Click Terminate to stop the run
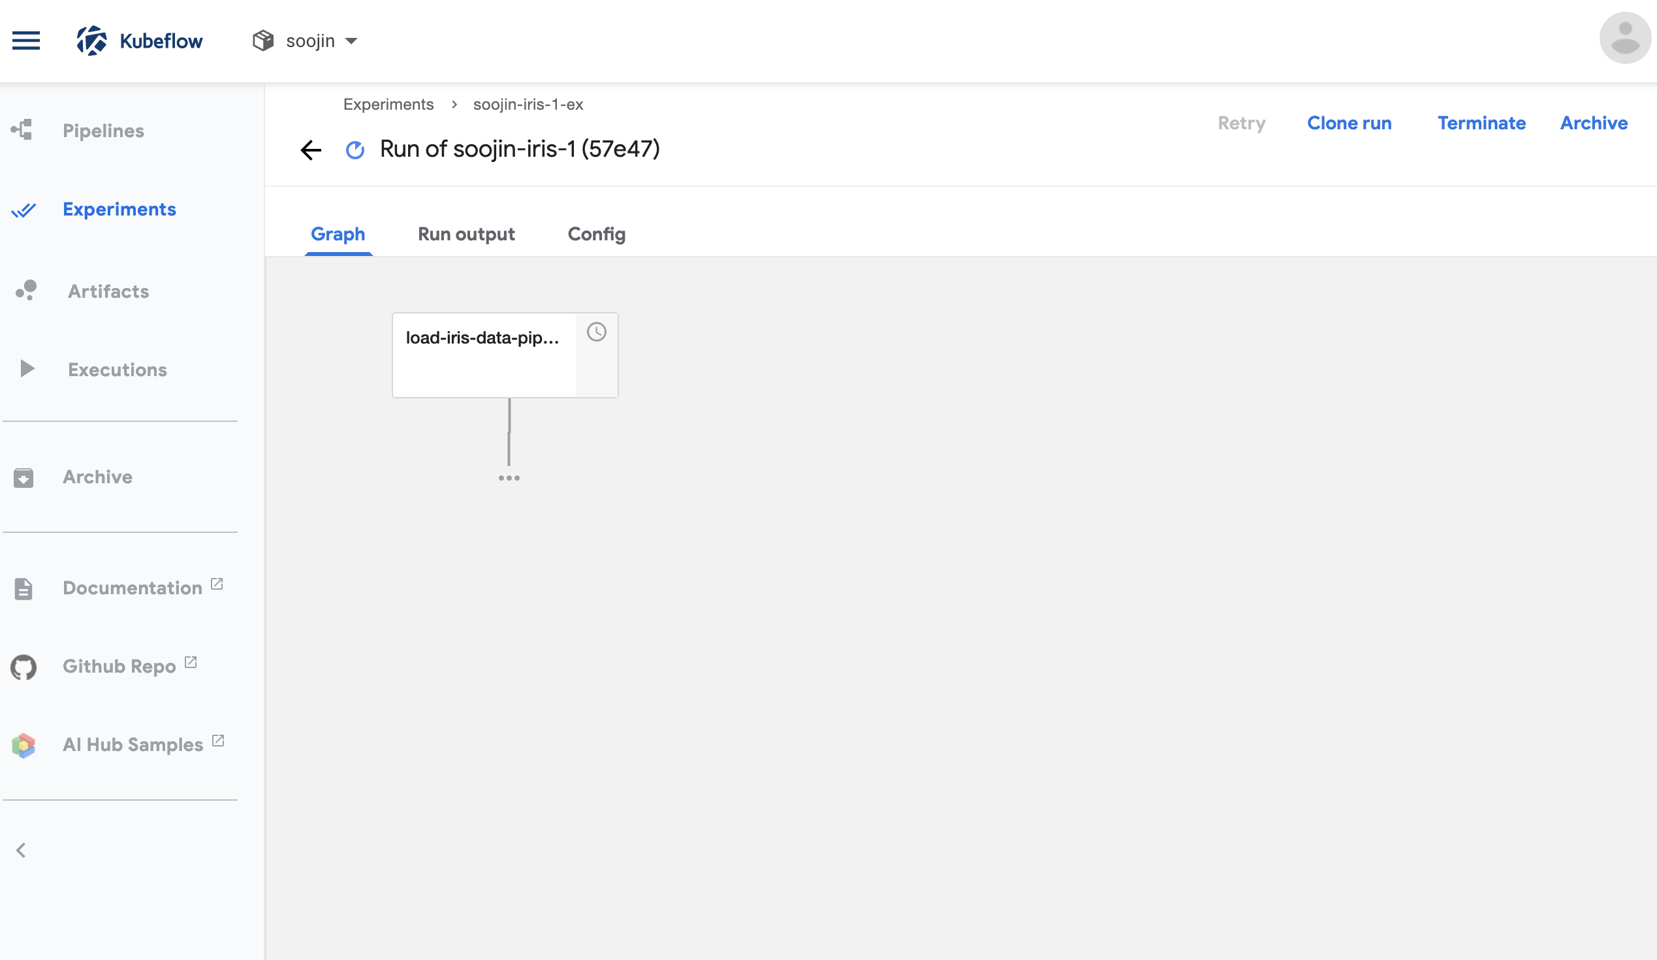This screenshot has width=1657, height=960. point(1481,123)
